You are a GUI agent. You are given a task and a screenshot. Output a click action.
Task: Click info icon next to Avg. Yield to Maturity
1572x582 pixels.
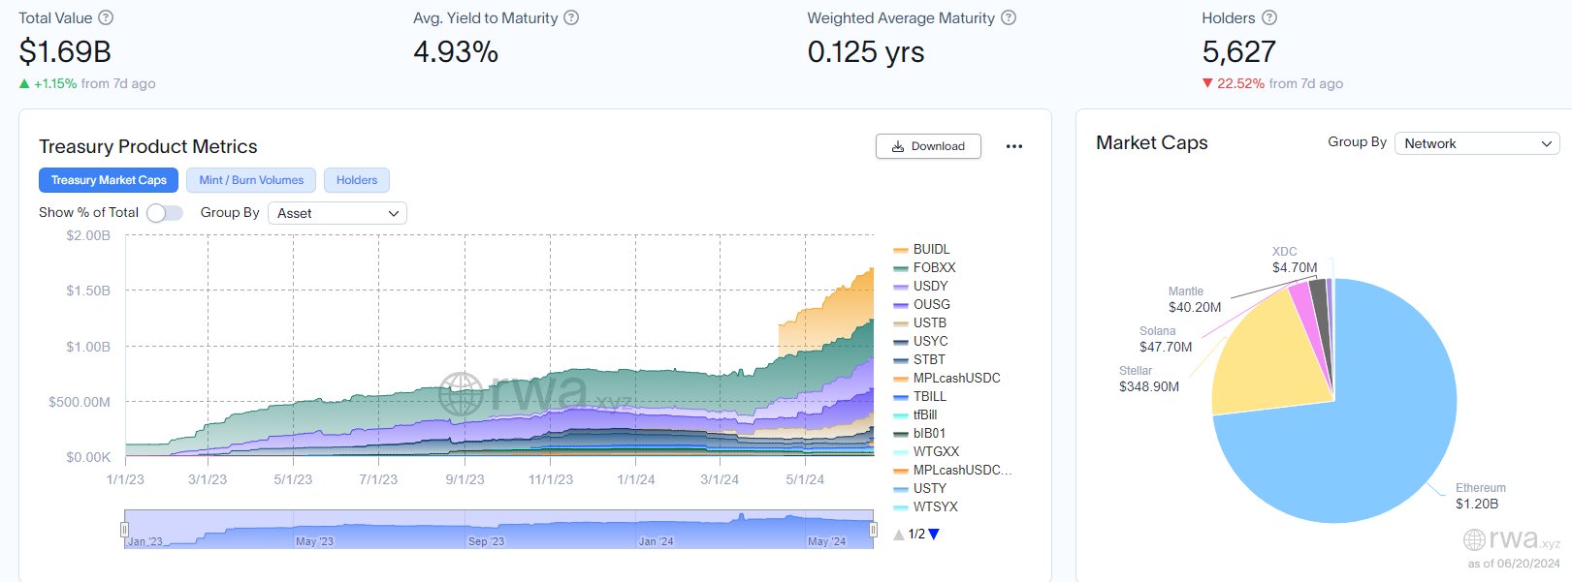point(571,17)
